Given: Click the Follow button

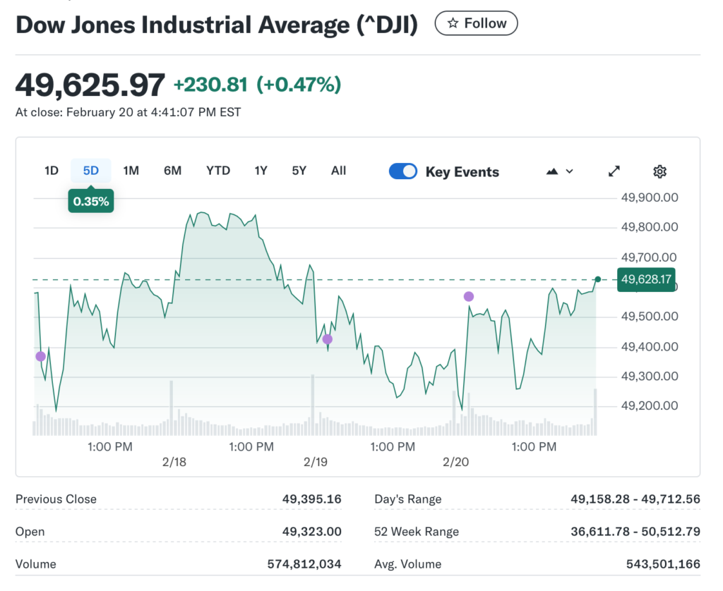Looking at the screenshot, I should [x=476, y=23].
